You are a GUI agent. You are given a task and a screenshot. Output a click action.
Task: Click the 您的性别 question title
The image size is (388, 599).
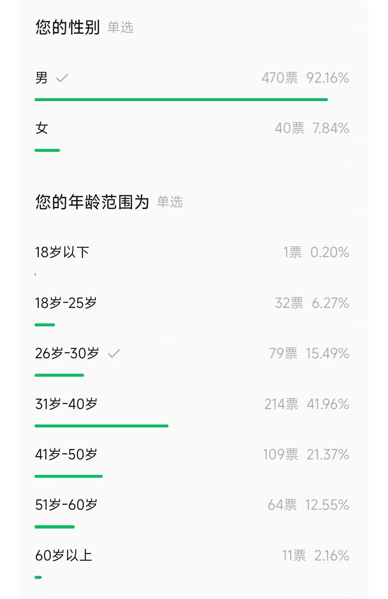[68, 27]
